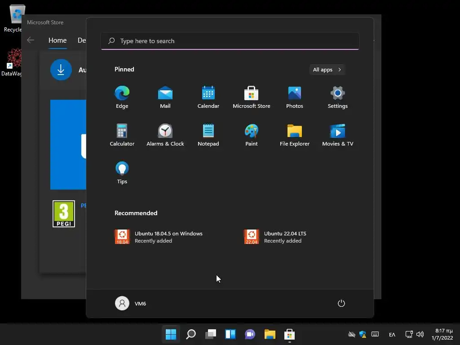Open the Paint app

point(252,135)
